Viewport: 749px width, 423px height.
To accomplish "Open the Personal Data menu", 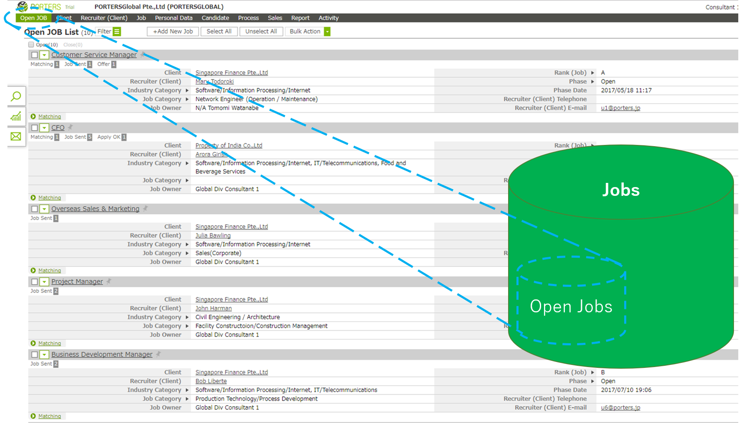I will [x=174, y=18].
